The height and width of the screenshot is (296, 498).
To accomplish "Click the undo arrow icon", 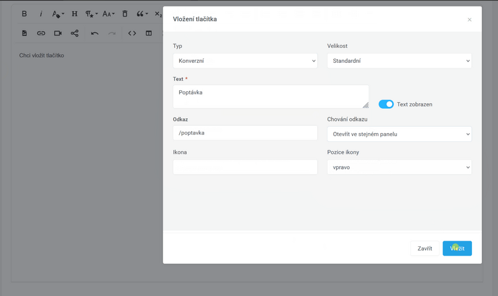I will [95, 33].
